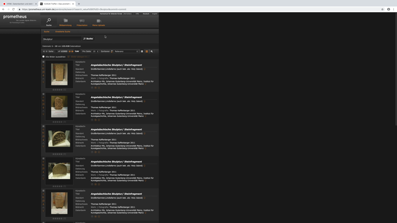Enable 'Alle Bilder auswählen' checkbox

coord(44,57)
